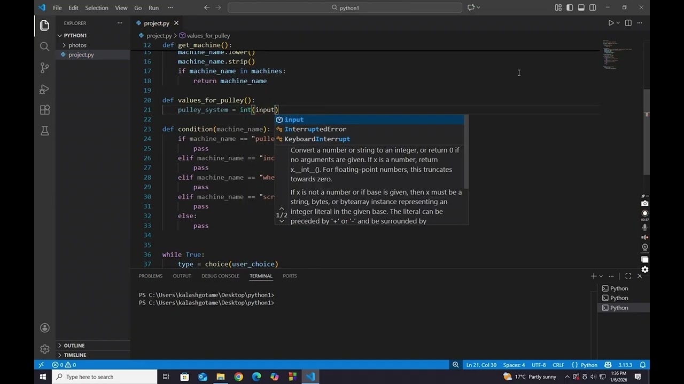
Task: Toggle the Secondary Side Bar
Action: pyautogui.click(x=593, y=7)
